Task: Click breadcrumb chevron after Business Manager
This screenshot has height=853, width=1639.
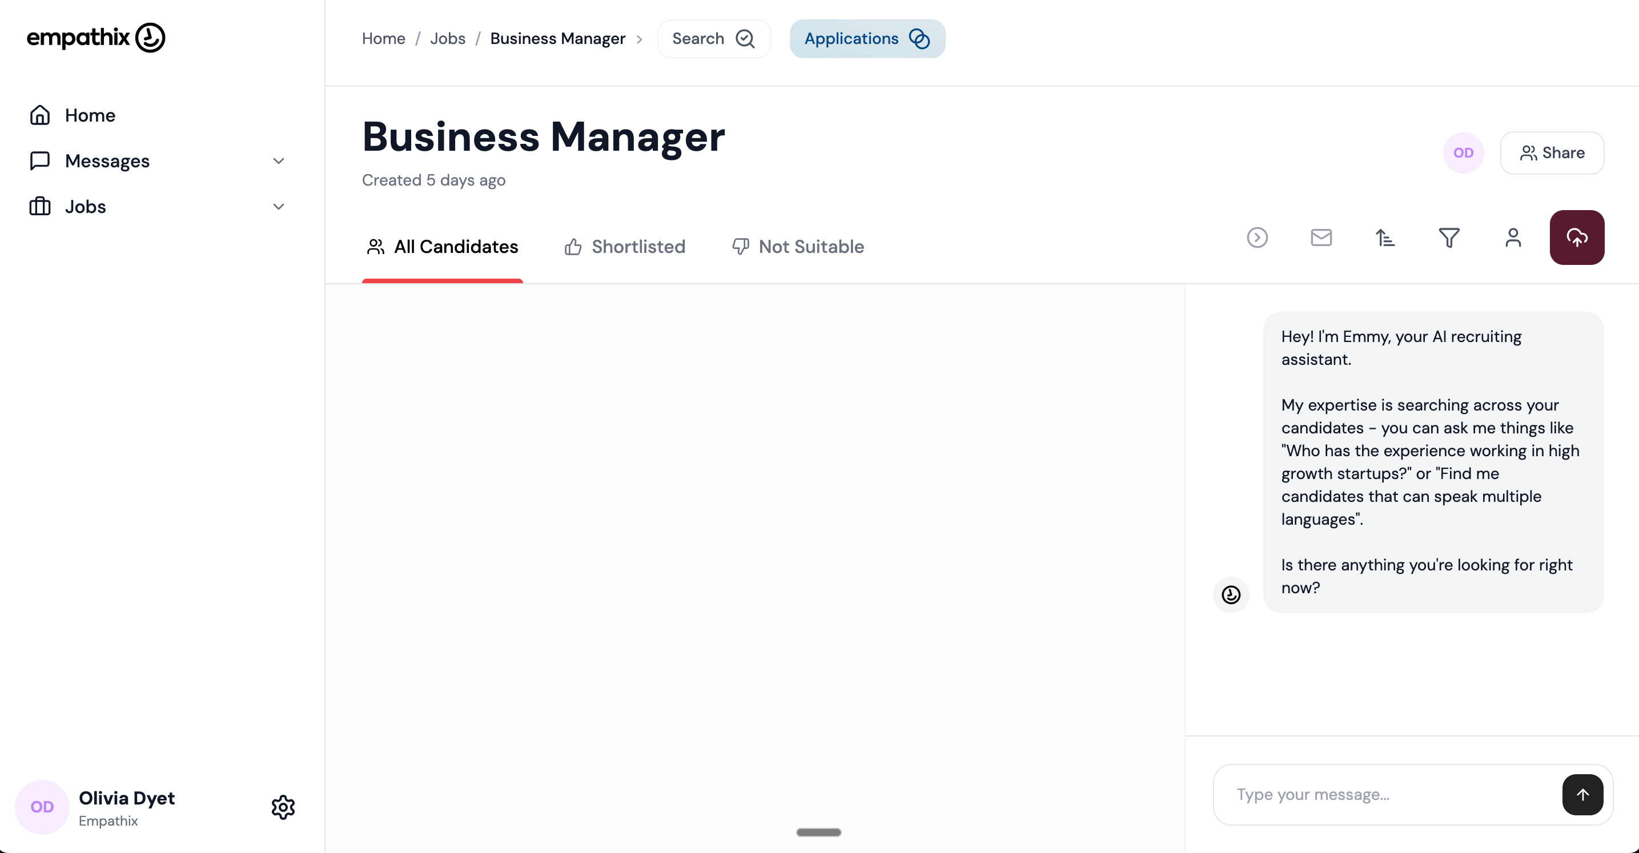Action: [639, 39]
